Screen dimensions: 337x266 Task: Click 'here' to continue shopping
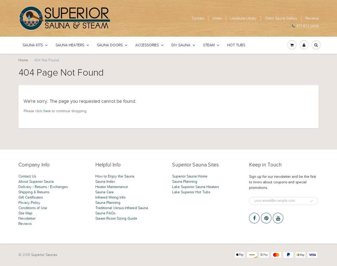47,111
